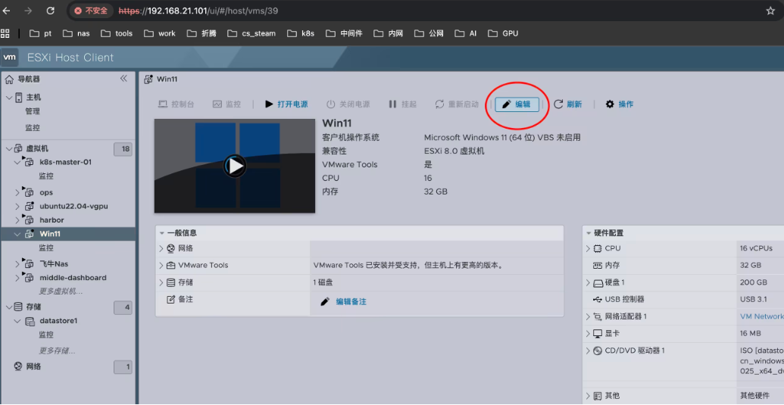Expand CD/DVD drive 1 row

point(588,350)
